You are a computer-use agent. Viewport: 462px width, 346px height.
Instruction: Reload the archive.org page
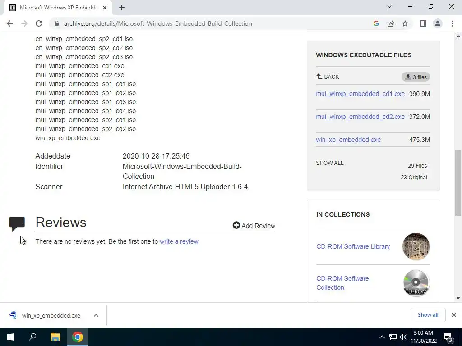39,23
